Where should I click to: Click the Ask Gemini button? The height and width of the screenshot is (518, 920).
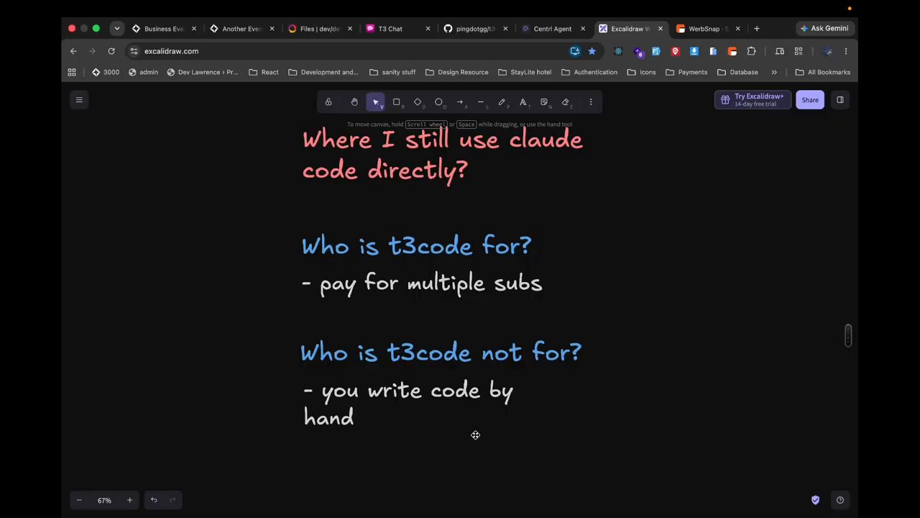tap(824, 29)
